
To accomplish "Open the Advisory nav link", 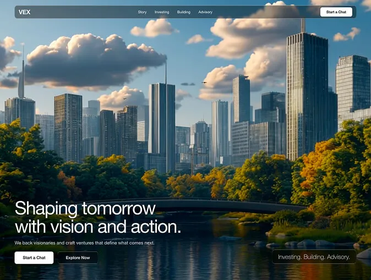I will (x=205, y=12).
